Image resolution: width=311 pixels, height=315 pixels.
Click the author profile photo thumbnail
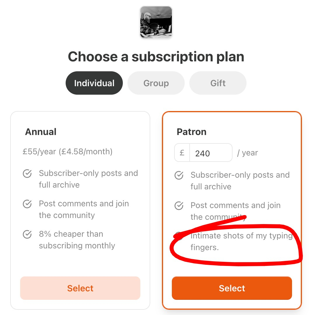(156, 22)
